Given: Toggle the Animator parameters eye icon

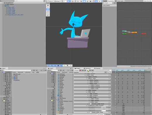Looking at the screenshot, I should [116, 1].
